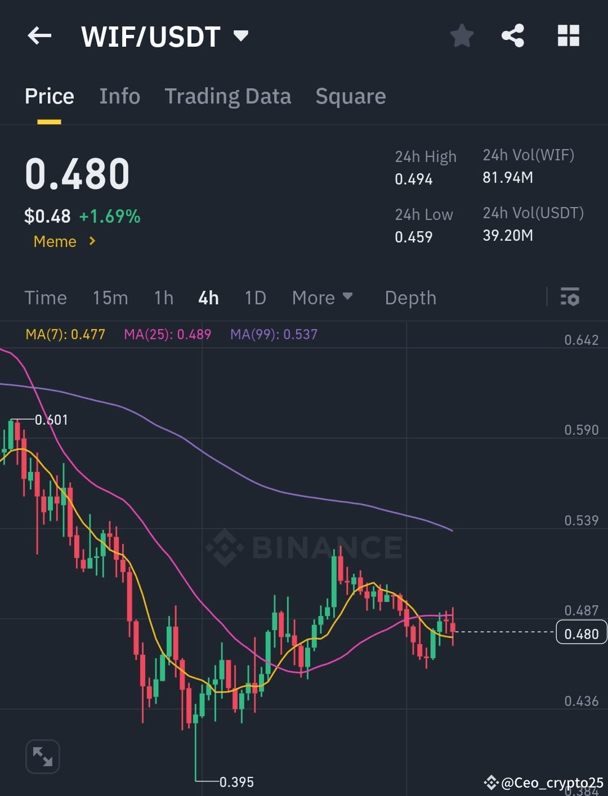The height and width of the screenshot is (796, 608).
Task: Add WIF/USDT to favorites via the star
Action: click(x=462, y=35)
